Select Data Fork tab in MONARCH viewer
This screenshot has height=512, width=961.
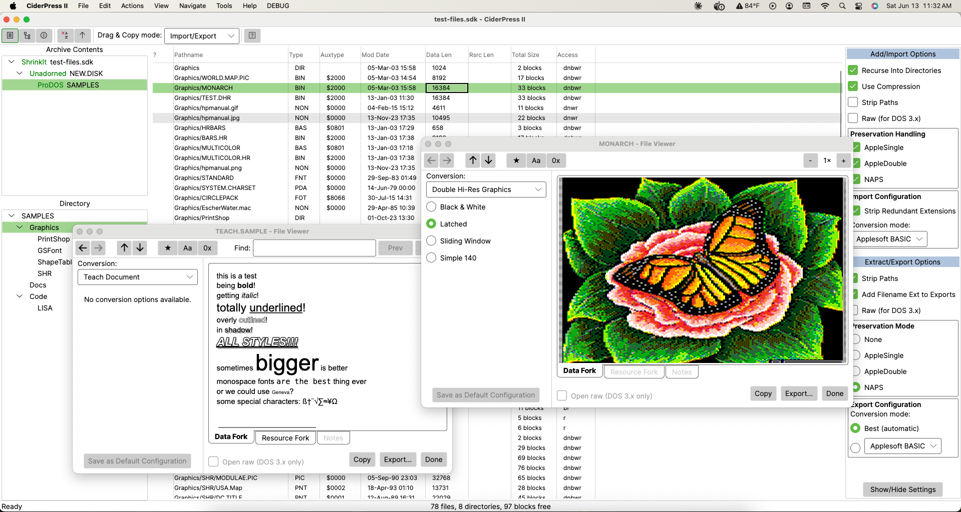[x=579, y=371]
